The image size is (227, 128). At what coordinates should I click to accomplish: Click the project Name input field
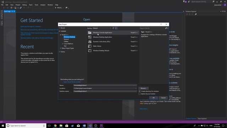click(x=105, y=85)
